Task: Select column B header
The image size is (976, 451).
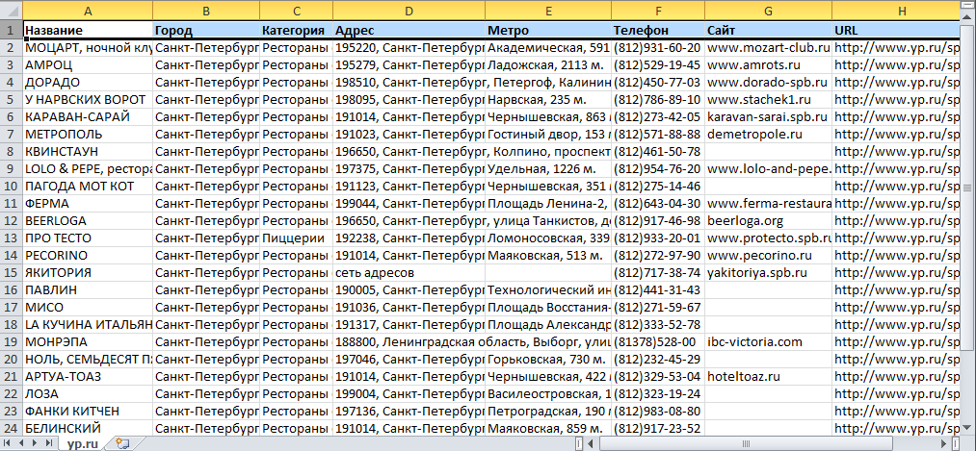Action: (206, 11)
